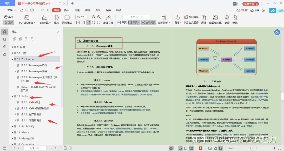
Task: Expand all bookmarks icon in panel
Action: pyautogui.click(x=15, y=39)
